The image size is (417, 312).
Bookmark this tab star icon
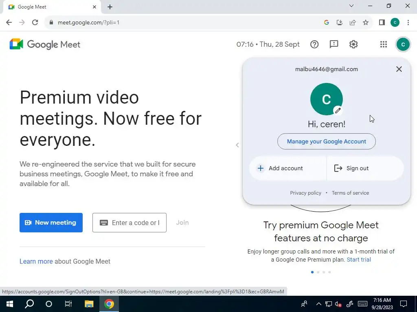click(x=366, y=23)
